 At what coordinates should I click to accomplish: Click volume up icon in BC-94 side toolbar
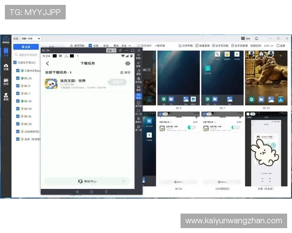139,56
